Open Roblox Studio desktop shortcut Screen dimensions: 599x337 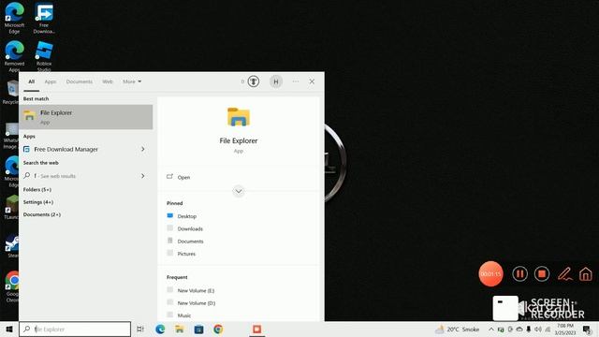(44, 56)
